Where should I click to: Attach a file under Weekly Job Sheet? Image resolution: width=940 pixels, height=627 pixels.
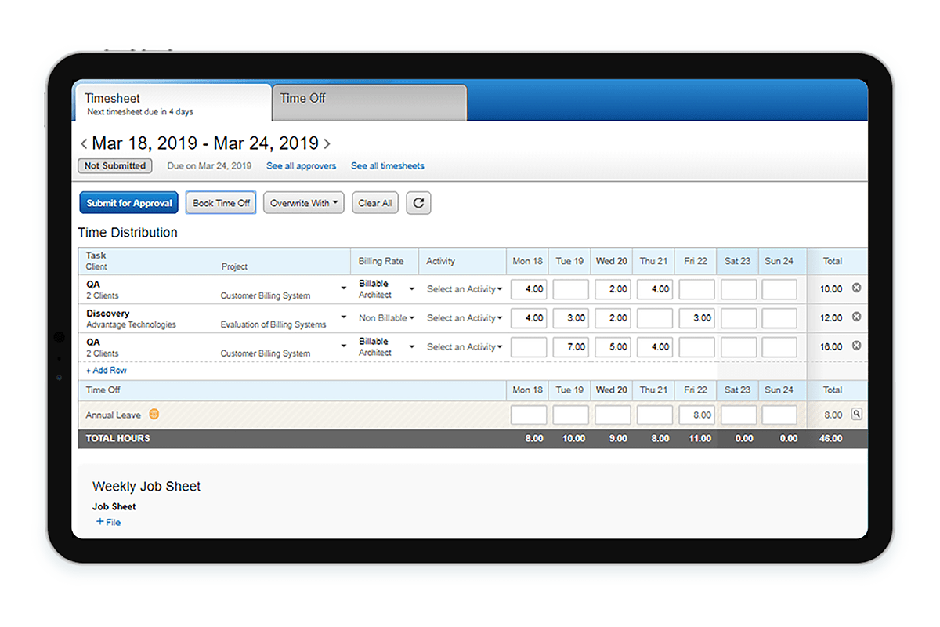coord(108,521)
